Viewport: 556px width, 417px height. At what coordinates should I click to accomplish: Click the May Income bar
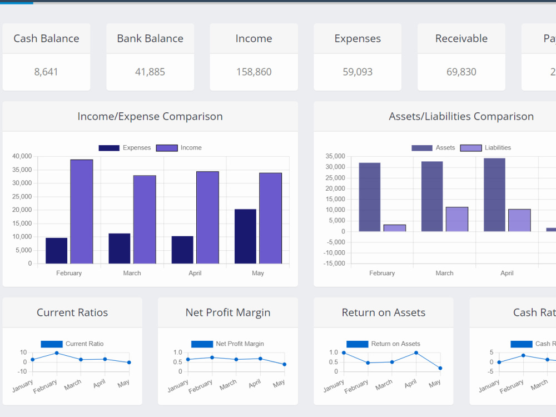coord(271,218)
